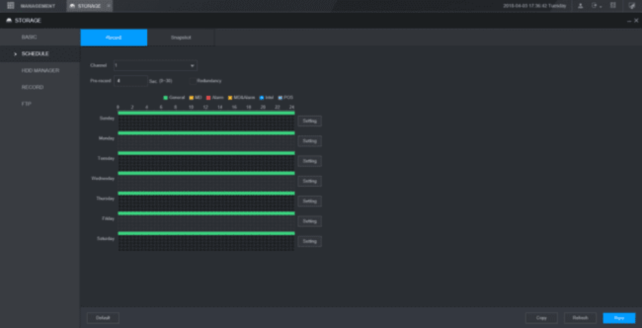Click the storage icon in STORAGE tab
The width and height of the screenshot is (642, 328).
click(x=73, y=6)
